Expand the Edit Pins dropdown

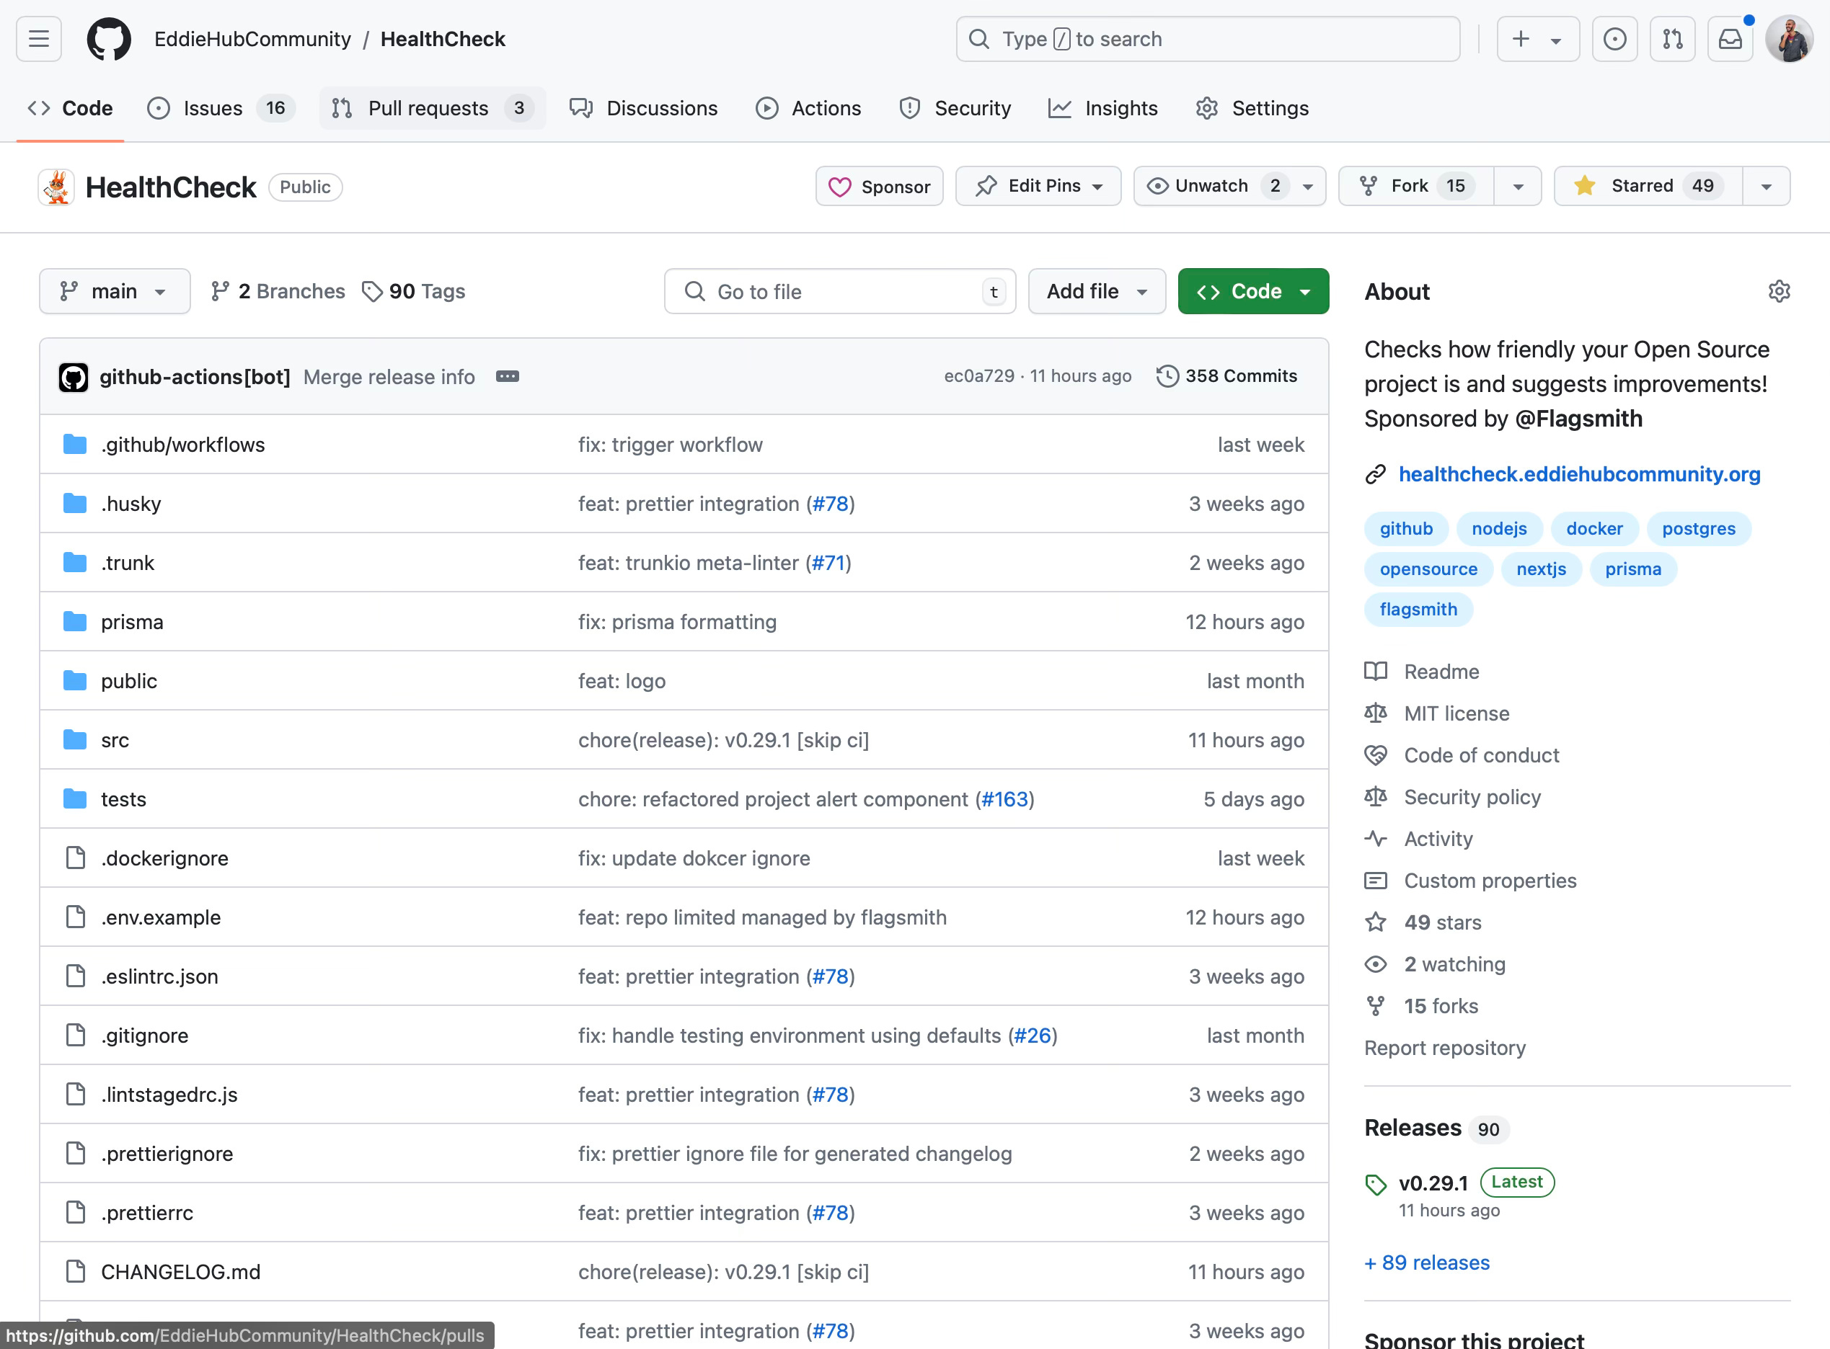(x=1038, y=186)
